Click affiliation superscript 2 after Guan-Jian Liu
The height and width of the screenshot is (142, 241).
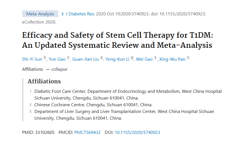pos(102,58)
